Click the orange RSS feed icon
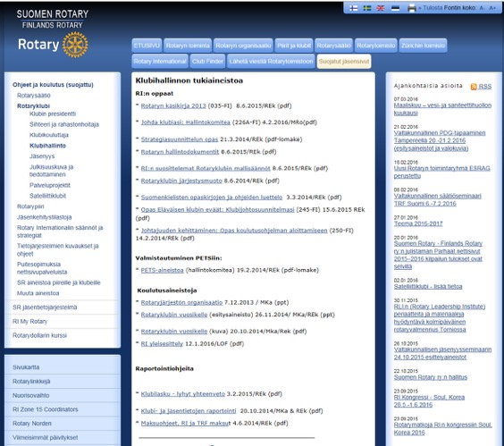 (474, 87)
